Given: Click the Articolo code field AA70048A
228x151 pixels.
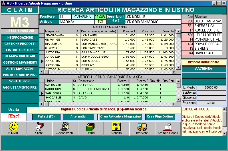Looking at the screenshot, I should pyautogui.click(x=77, y=22).
